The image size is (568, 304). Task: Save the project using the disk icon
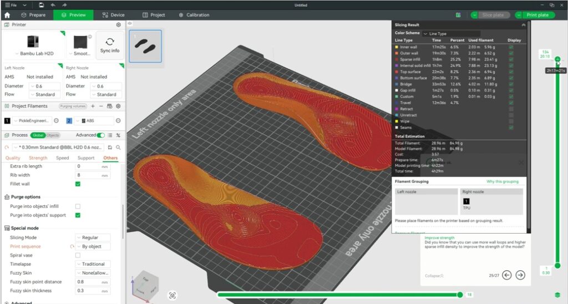41,5
